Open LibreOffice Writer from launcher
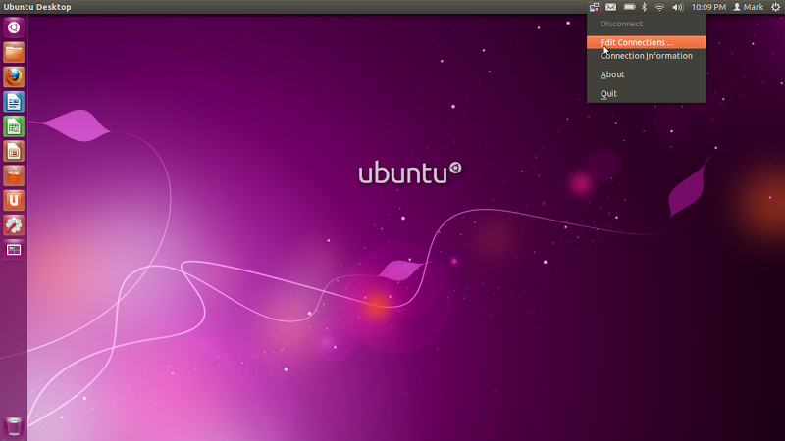The height and width of the screenshot is (441, 785). click(x=14, y=102)
